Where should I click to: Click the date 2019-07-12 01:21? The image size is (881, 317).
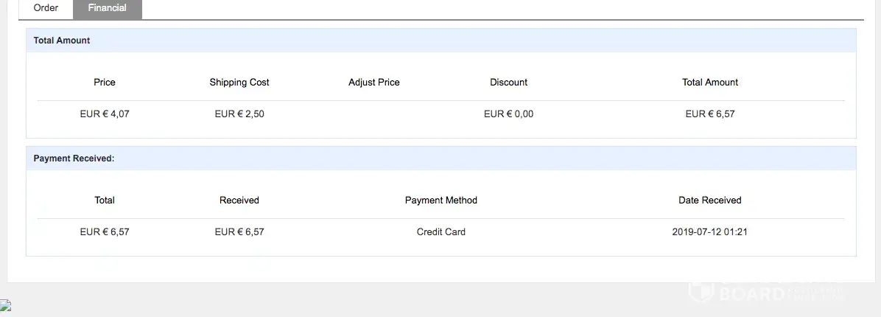pyautogui.click(x=710, y=232)
